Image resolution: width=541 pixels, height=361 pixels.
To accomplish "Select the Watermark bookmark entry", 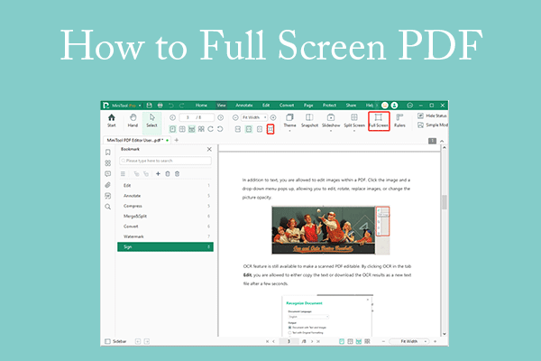I will click(x=166, y=236).
